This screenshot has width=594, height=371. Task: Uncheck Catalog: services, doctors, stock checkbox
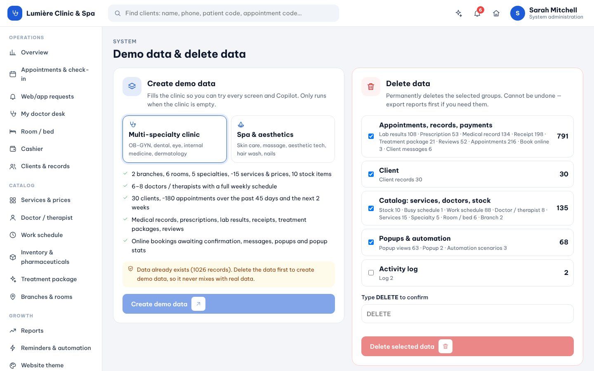click(371, 208)
